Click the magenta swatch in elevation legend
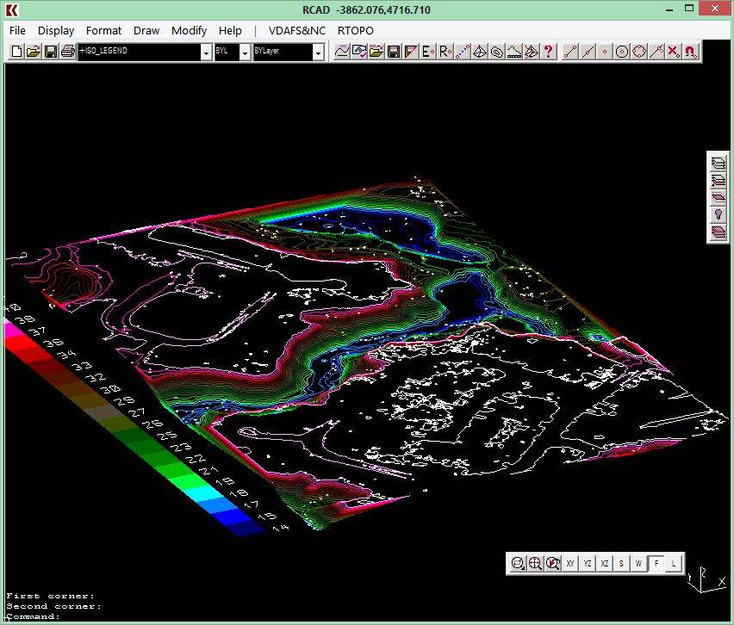Screen dimensions: 734x625 pyautogui.click(x=13, y=329)
